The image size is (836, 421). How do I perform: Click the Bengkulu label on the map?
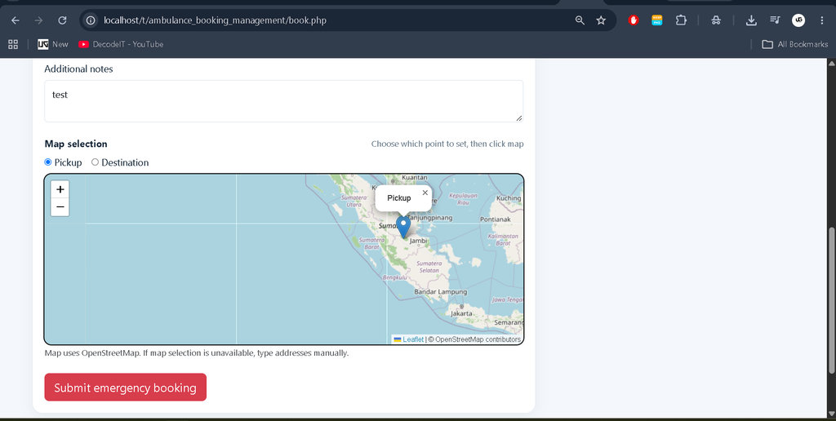[x=395, y=277]
